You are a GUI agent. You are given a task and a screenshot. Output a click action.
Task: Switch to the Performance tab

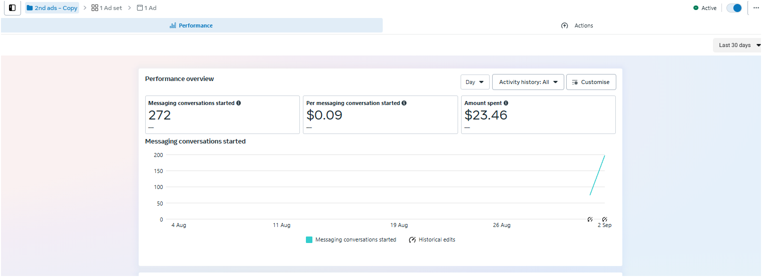coord(191,25)
